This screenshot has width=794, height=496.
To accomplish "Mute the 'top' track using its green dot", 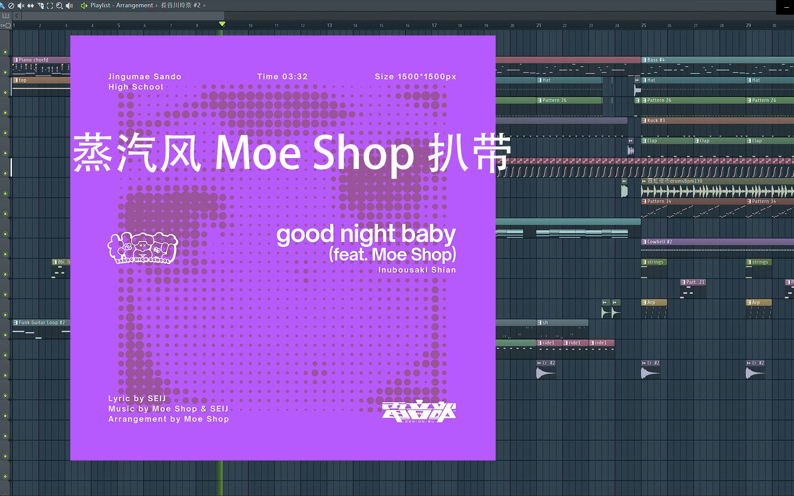I will [x=6, y=92].
